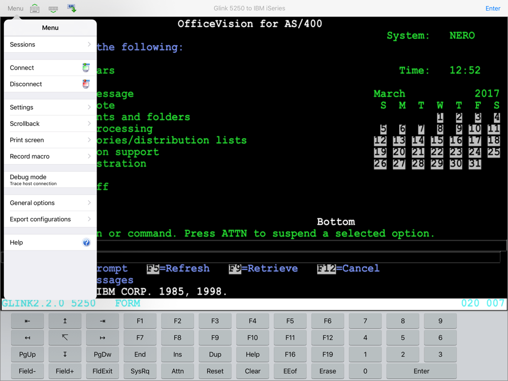Toggle Debug mode trace host connection
The image size is (508, 381).
pyautogui.click(x=50, y=180)
